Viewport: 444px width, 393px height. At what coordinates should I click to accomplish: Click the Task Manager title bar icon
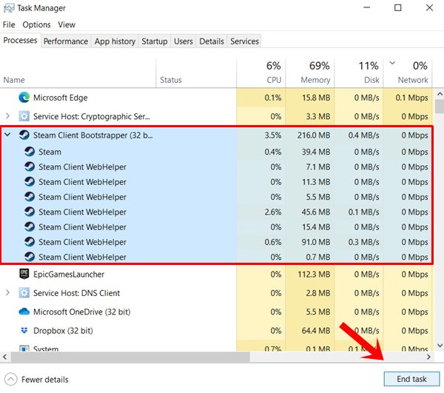[x=8, y=8]
